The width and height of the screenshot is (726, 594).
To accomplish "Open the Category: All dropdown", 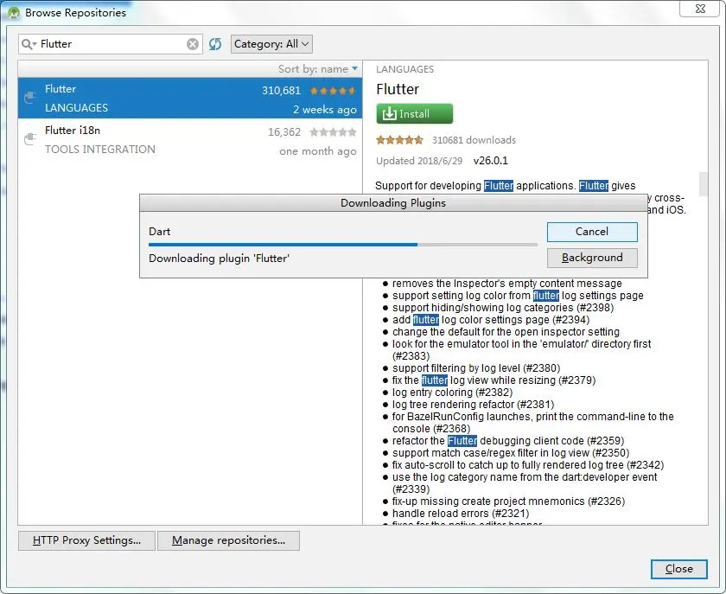I will (x=271, y=44).
